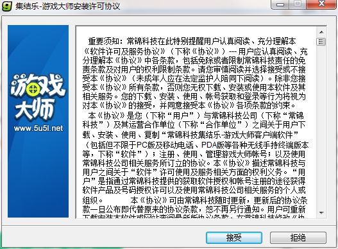
Task: Click the 游戏 lettering in the banner logo
Action: (x=38, y=85)
